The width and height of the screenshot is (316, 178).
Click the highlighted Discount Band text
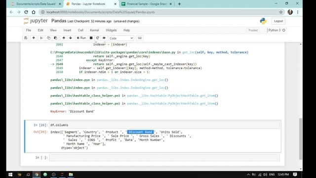point(140,132)
